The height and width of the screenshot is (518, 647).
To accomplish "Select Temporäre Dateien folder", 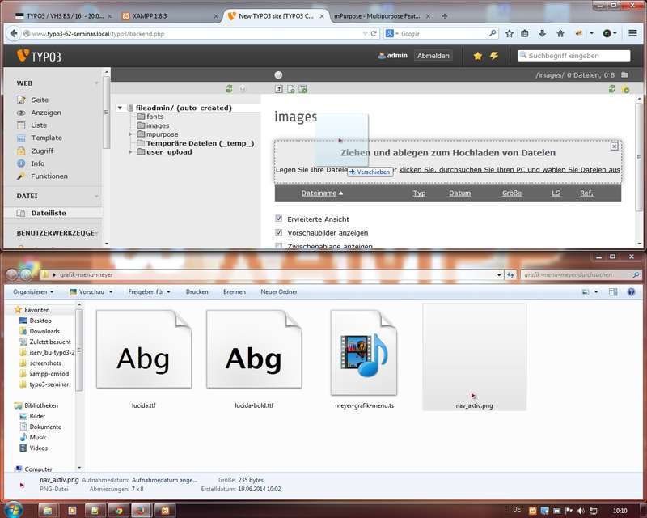I will pyautogui.click(x=200, y=143).
